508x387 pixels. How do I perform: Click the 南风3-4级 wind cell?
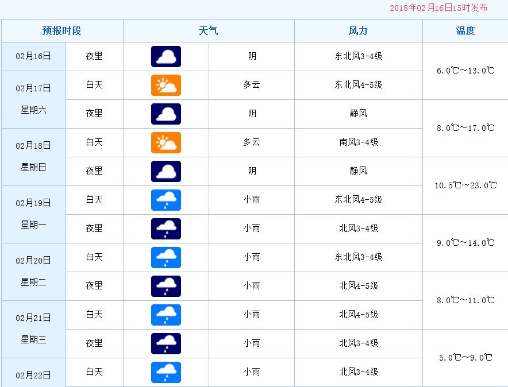359,142
